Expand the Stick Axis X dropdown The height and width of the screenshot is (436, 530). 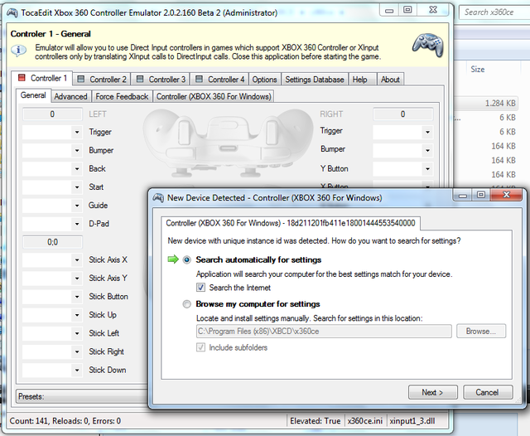77,259
